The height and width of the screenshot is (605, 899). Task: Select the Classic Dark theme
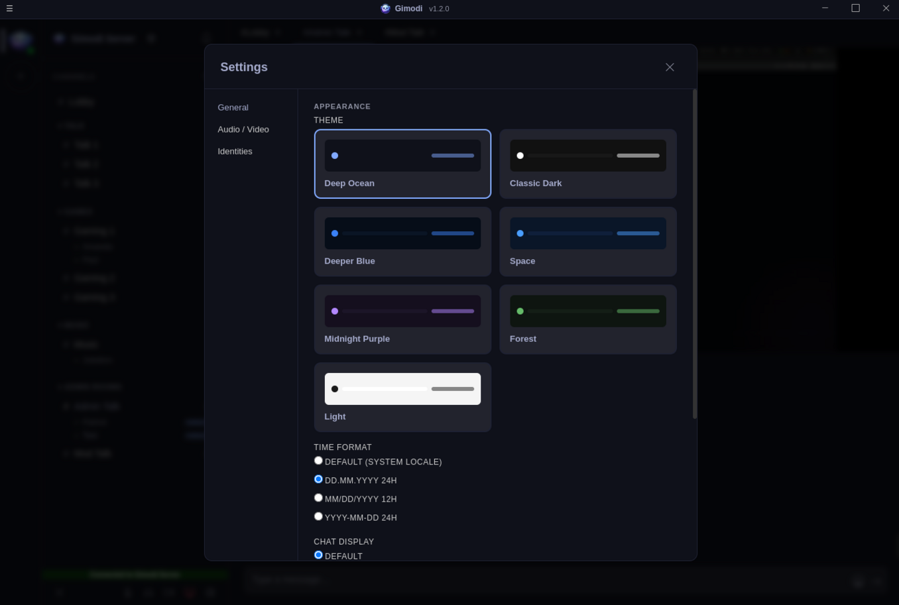(587, 164)
